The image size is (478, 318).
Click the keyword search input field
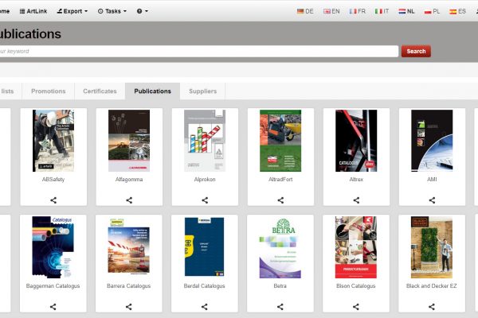click(199, 51)
